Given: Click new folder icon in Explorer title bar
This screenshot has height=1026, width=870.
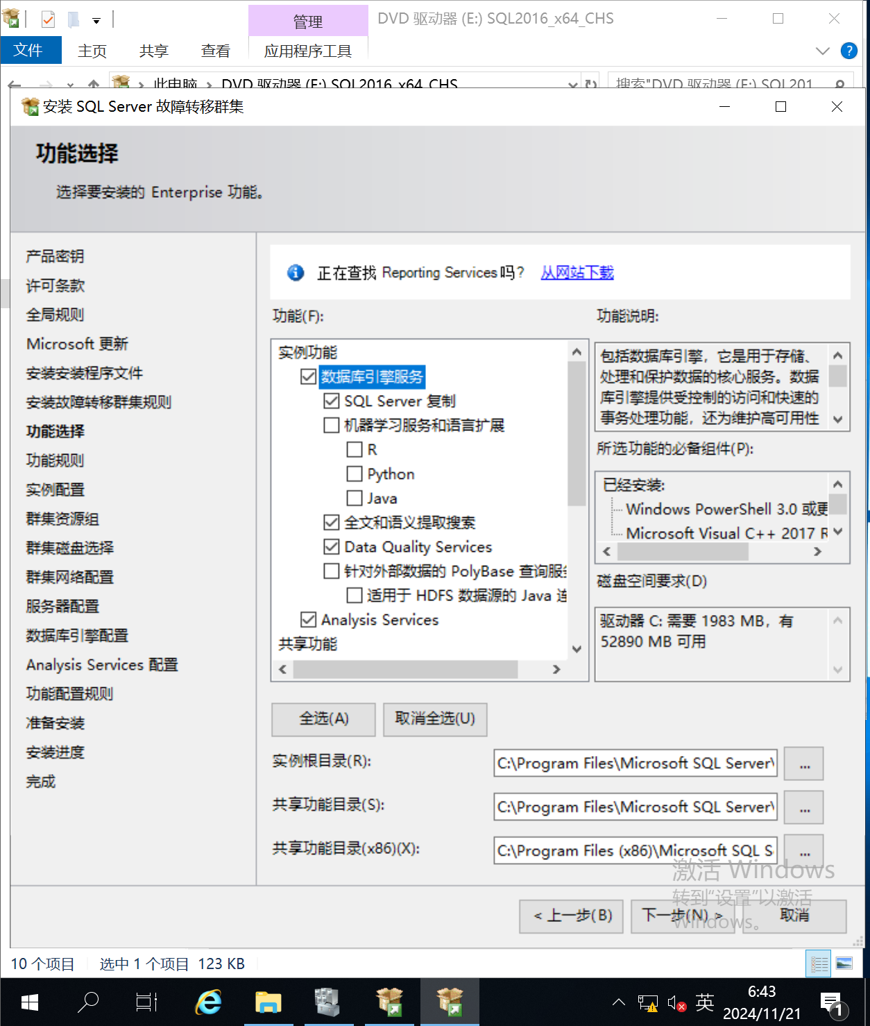Looking at the screenshot, I should 73,19.
